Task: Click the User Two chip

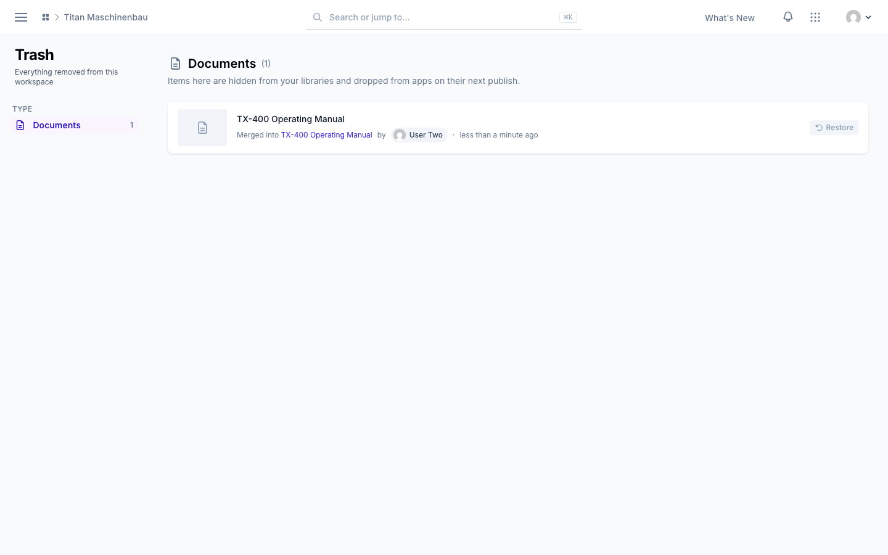Action: [x=419, y=135]
